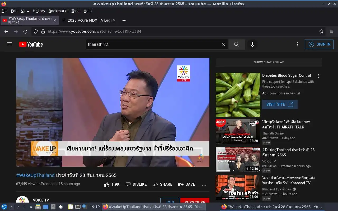Show the desktop using the blue taskbar icon
Viewport: 338px width, 211px height.
click(46, 207)
